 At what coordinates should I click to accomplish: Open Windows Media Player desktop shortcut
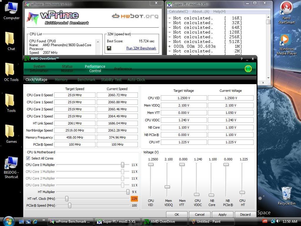tap(286, 44)
